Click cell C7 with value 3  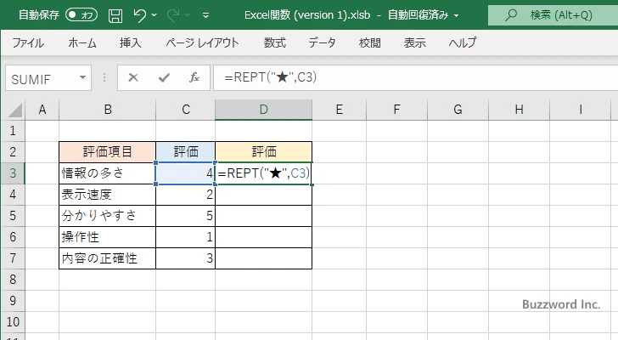[x=186, y=258]
